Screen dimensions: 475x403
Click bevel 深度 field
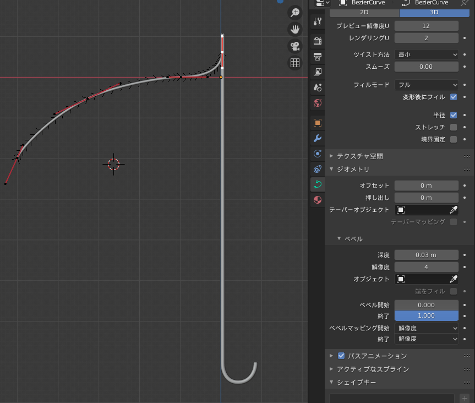click(426, 255)
